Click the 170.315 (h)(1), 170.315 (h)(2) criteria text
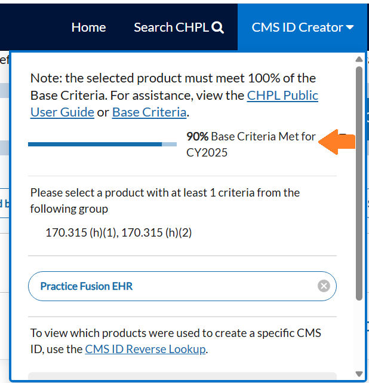 coord(118,232)
